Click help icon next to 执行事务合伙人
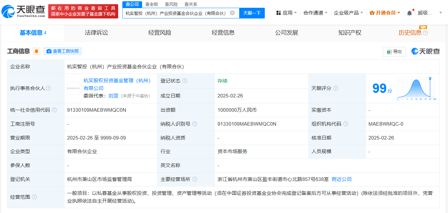Viewport: 448px width, 213px height. [48, 88]
